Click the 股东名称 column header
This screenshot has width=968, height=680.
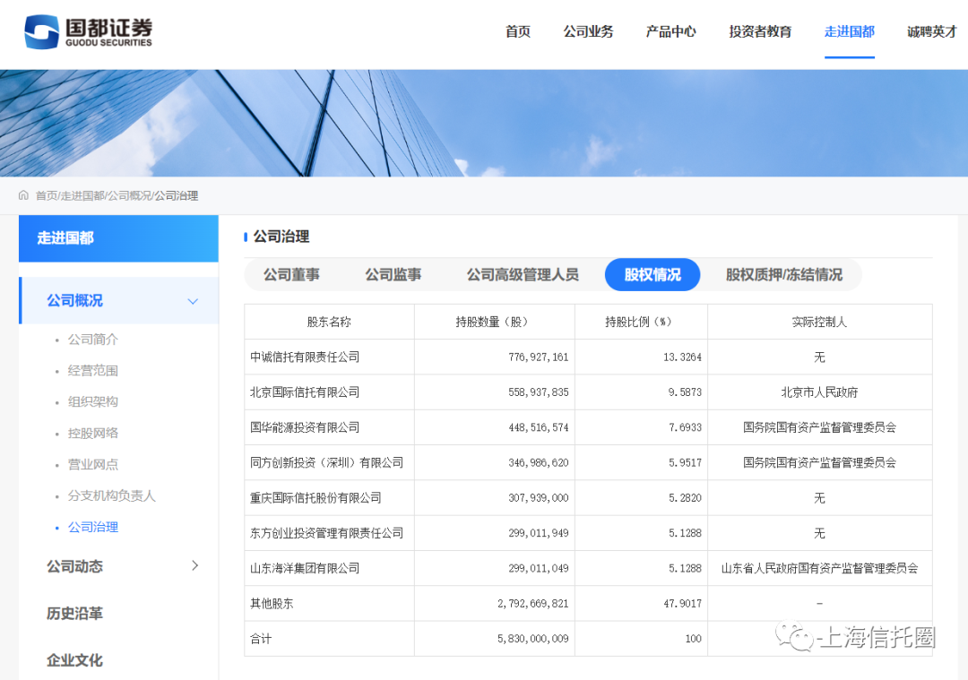329,322
